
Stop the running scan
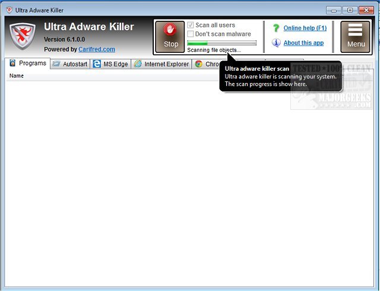click(170, 37)
